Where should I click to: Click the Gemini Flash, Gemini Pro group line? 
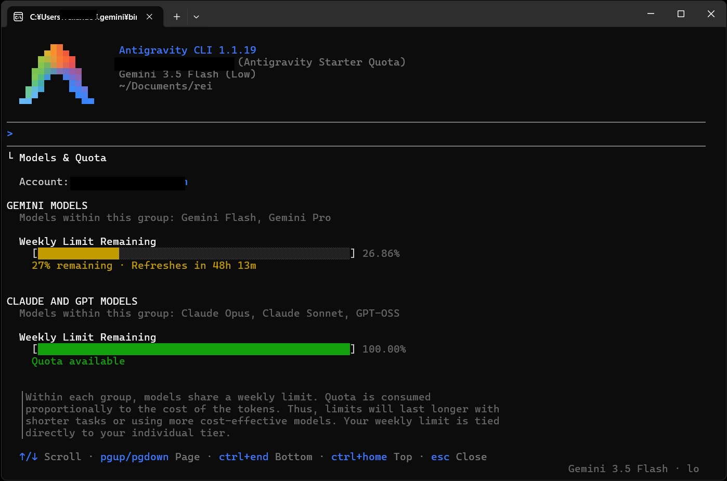tap(175, 217)
